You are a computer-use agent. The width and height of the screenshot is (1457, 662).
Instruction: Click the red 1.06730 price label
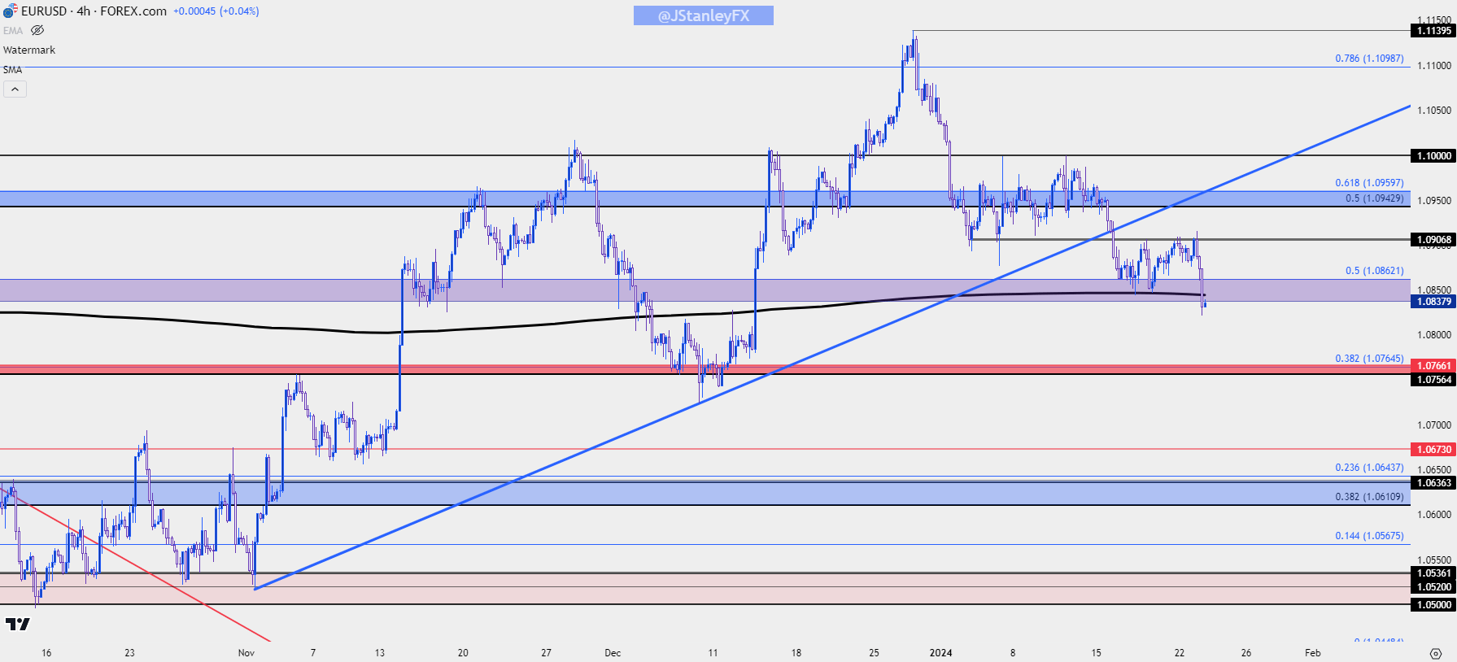[x=1433, y=450]
